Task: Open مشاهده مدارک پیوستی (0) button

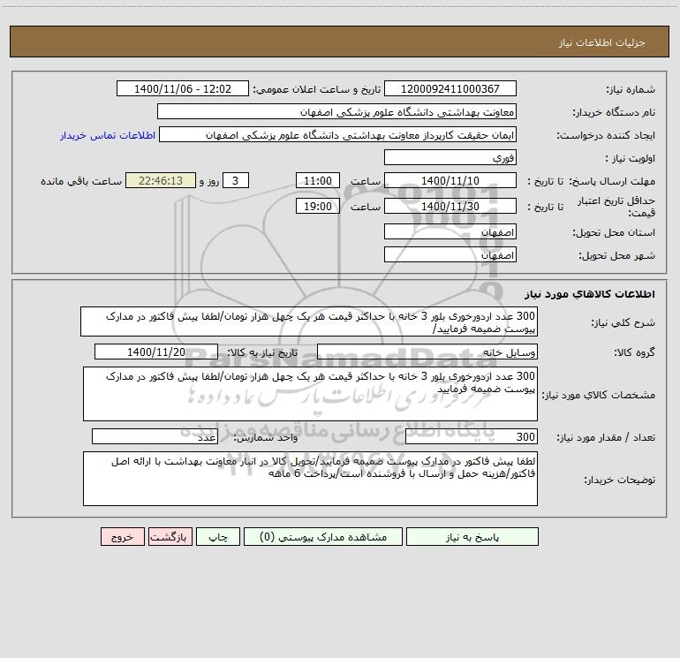Action: click(x=323, y=537)
